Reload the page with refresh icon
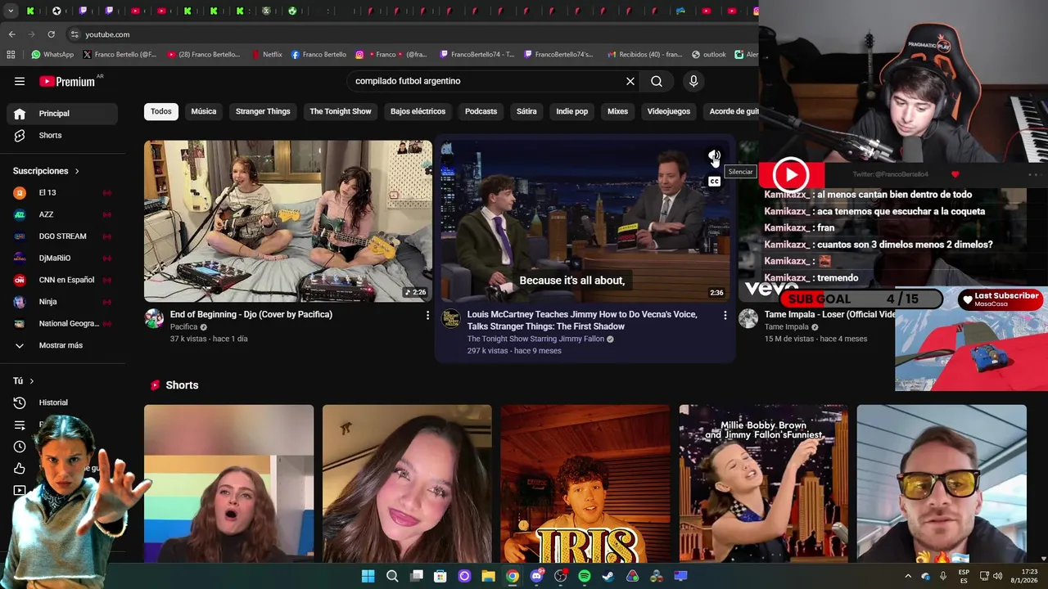Screen dimensions: 1048x589 pyautogui.click(x=51, y=34)
